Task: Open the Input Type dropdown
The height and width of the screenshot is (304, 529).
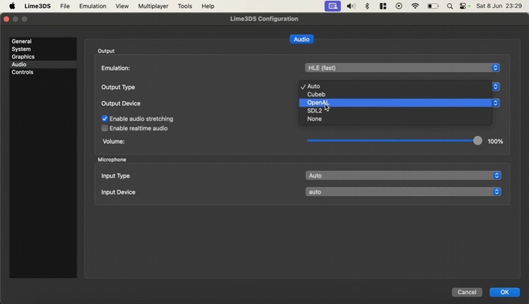Action: click(403, 176)
